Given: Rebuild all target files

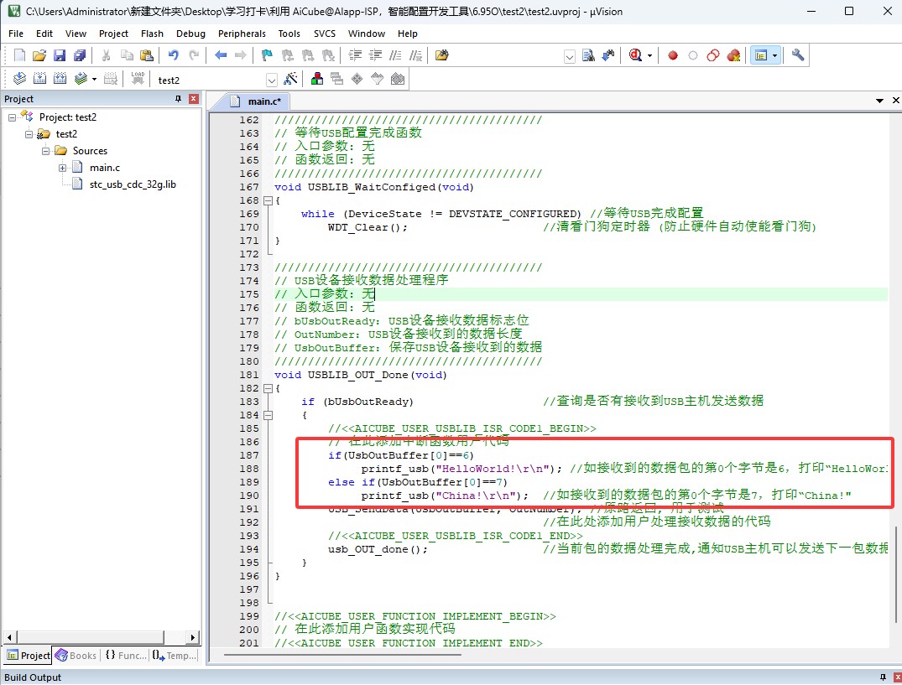Looking at the screenshot, I should pyautogui.click(x=60, y=79).
